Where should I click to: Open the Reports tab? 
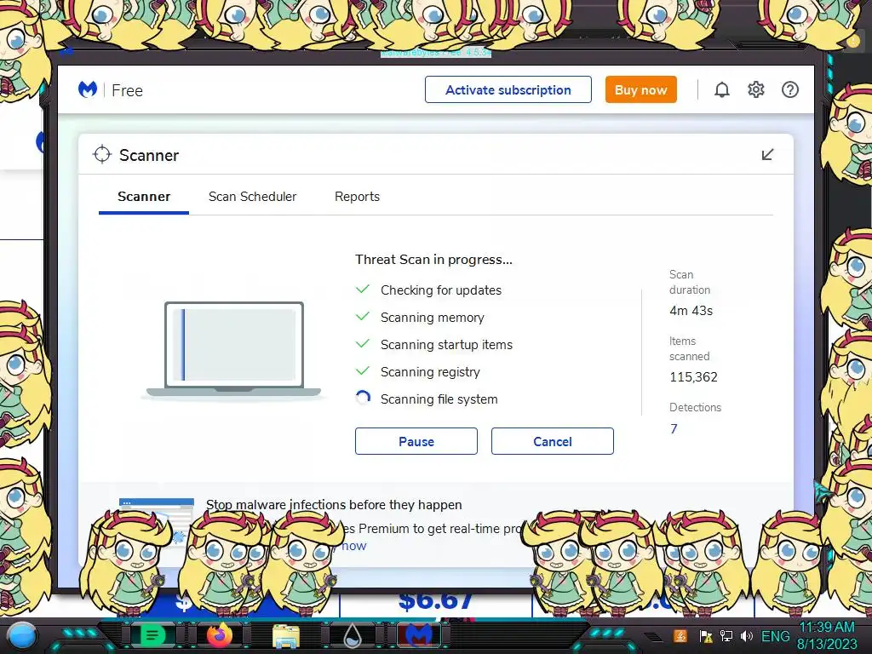[x=357, y=197]
